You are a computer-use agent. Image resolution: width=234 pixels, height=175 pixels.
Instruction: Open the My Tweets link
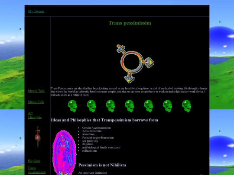pos(36,11)
